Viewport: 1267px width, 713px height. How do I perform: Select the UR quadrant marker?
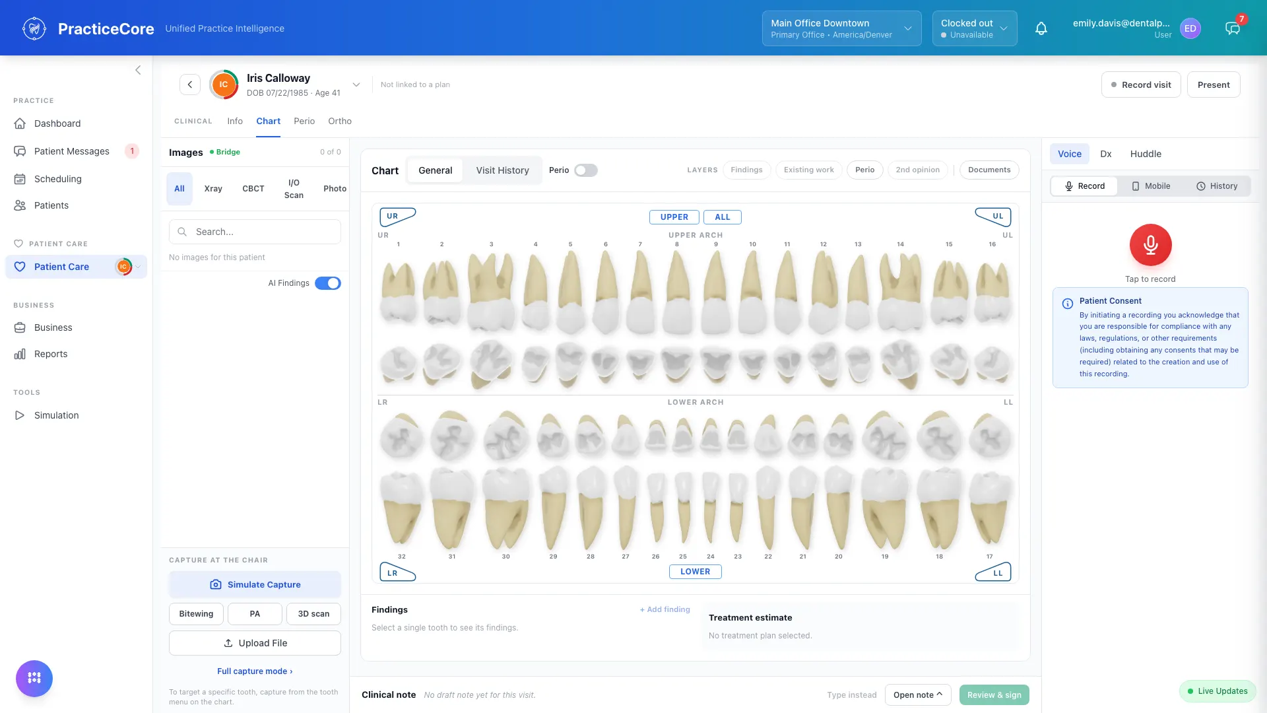tap(397, 217)
